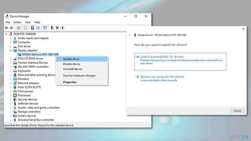Image resolution: width=251 pixels, height=141 pixels.
Task: Choose Disable device from context menu
Action: coord(82,64)
